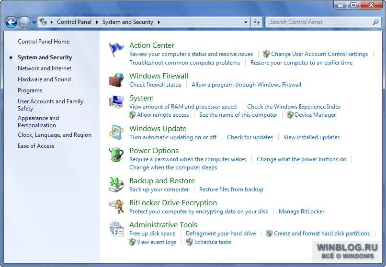
Task: Click shield icon beside Allow remote access
Action: (132, 115)
